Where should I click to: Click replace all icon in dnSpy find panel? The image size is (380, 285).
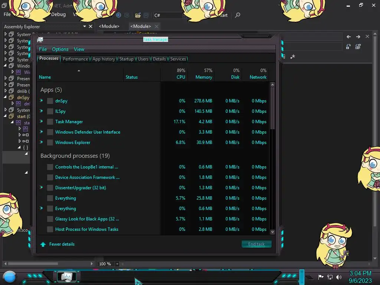click(358, 46)
